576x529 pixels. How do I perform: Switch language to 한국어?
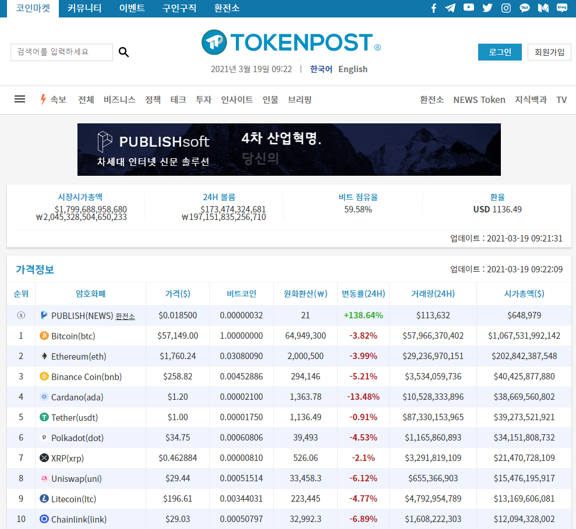(321, 69)
